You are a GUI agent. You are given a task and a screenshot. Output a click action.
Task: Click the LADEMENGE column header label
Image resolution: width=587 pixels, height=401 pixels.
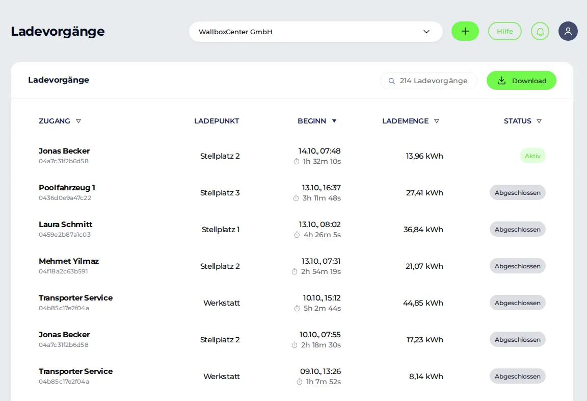[405, 121]
